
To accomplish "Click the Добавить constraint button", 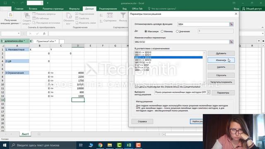I will (221, 53).
